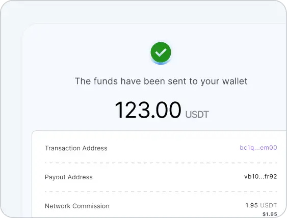This screenshot has height=218, width=287.
Task: Click the green success checkmark icon
Action: [x=161, y=52]
